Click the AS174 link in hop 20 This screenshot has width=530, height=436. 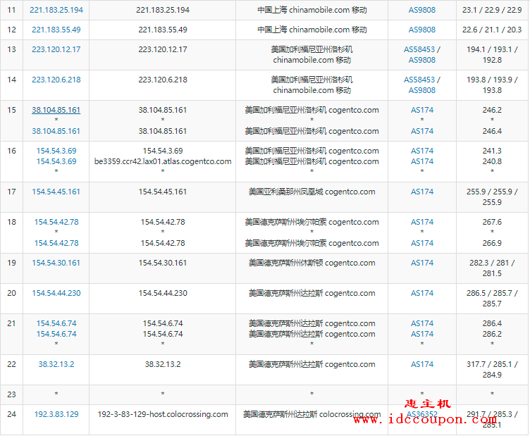[422, 293]
